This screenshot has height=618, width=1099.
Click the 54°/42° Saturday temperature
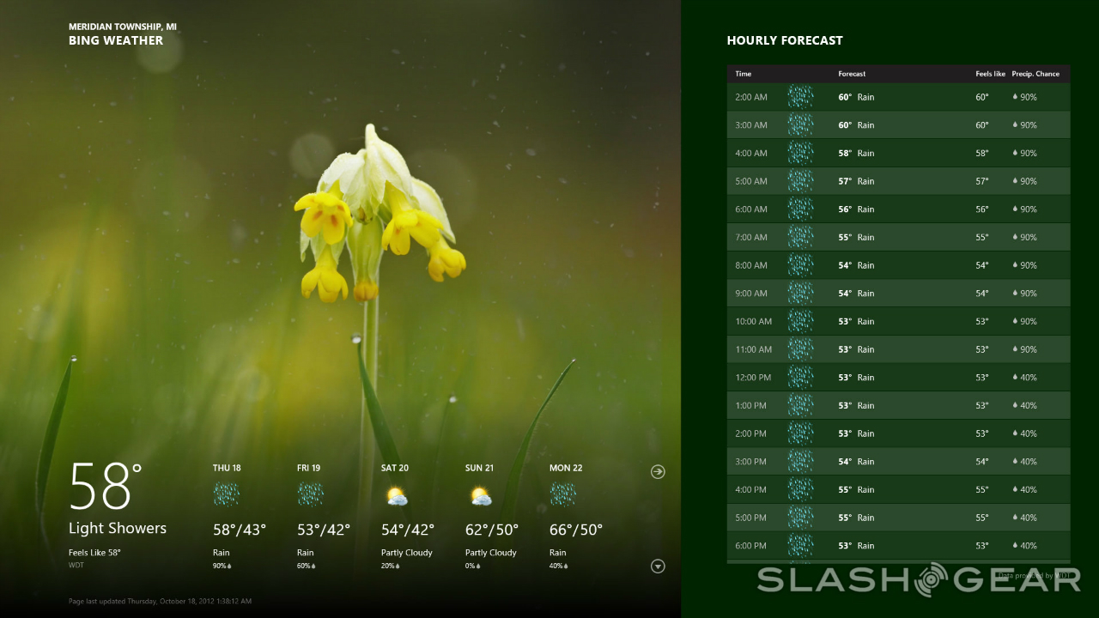tap(408, 530)
